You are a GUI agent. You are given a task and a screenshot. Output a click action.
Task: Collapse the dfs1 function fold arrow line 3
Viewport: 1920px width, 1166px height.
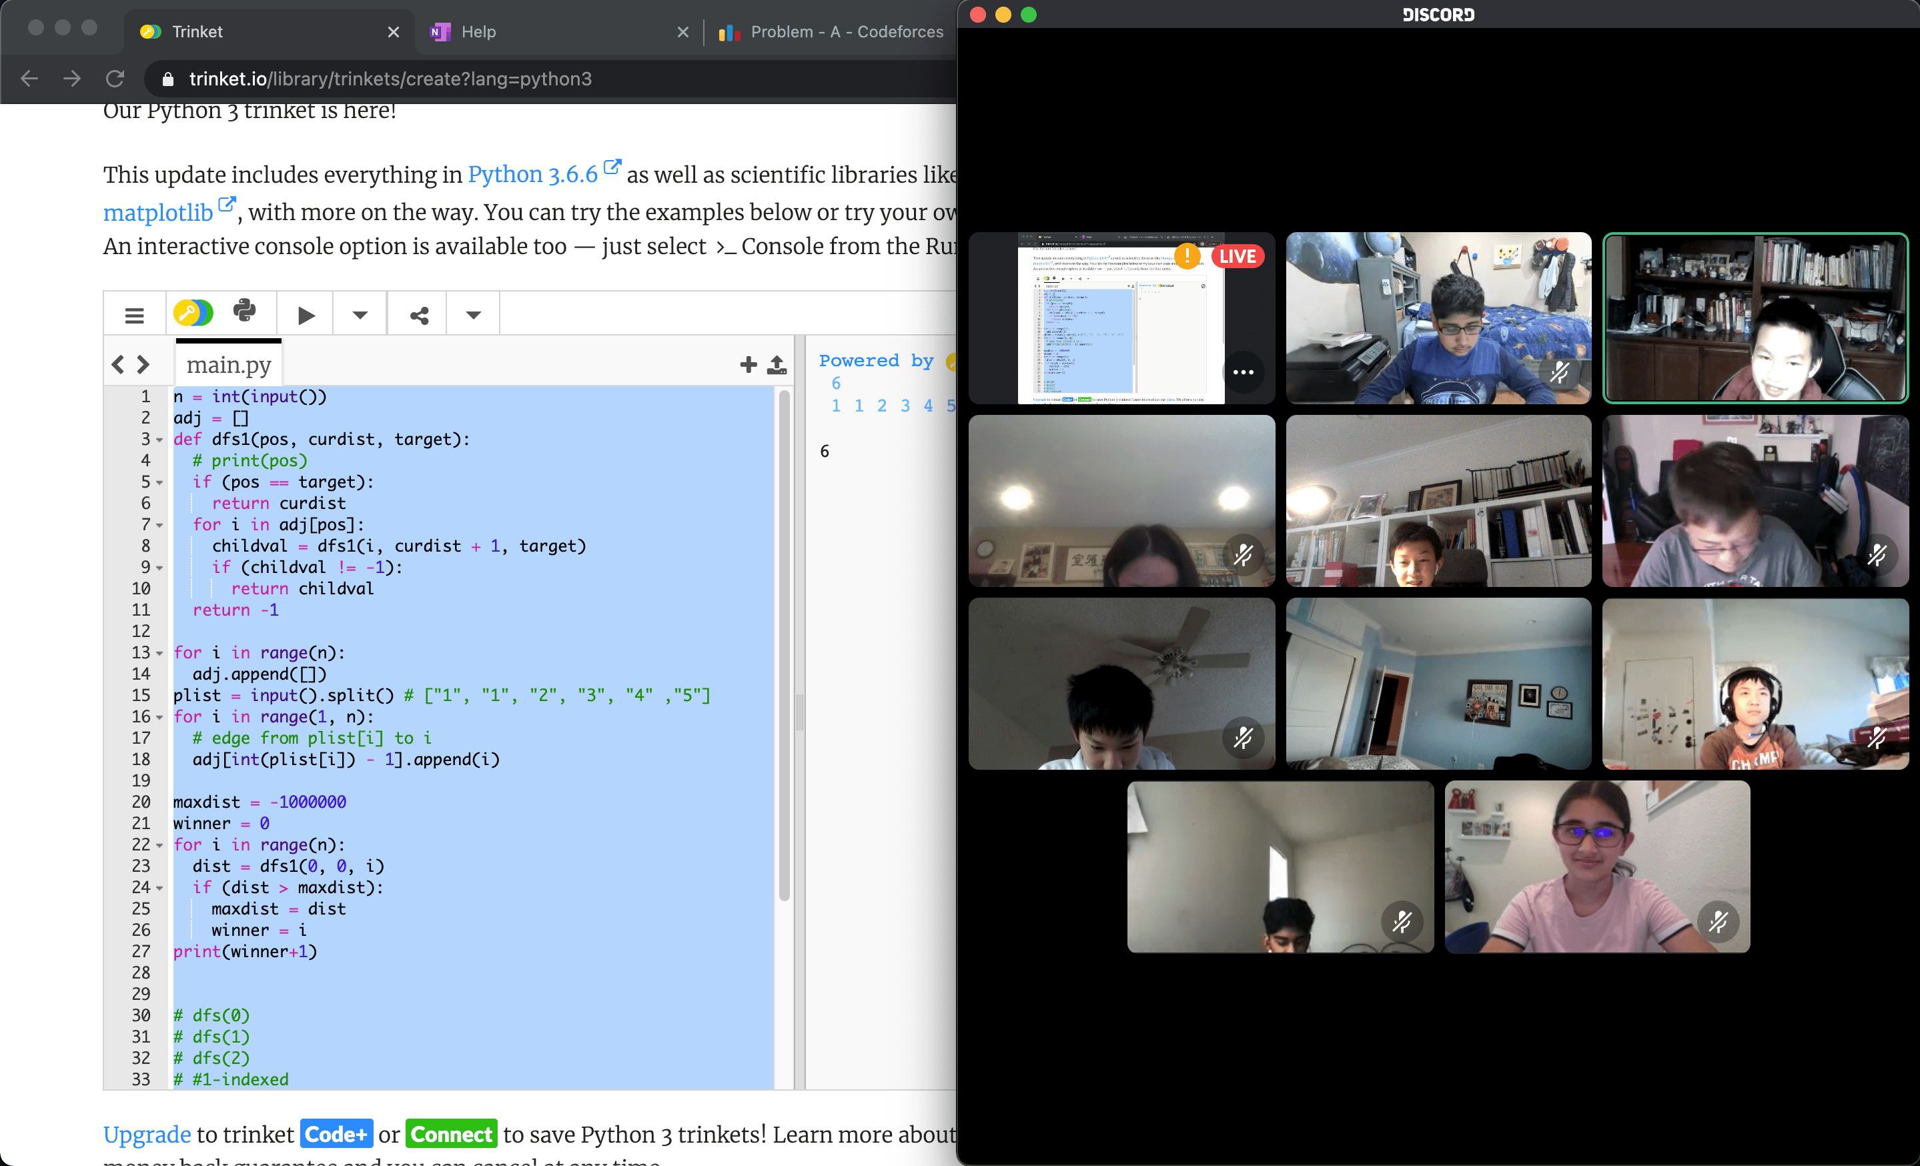[159, 440]
